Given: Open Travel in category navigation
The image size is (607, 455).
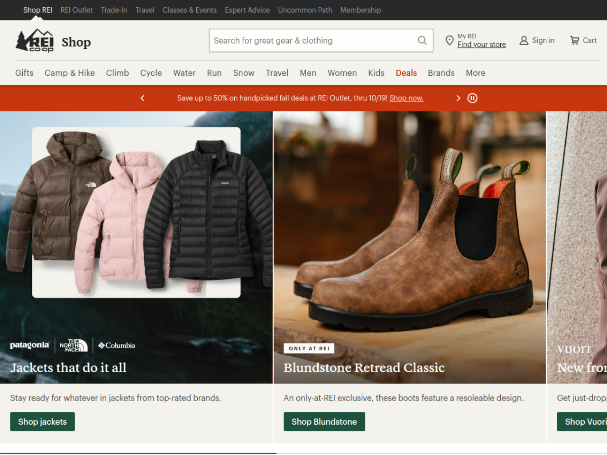Looking at the screenshot, I should [x=277, y=73].
